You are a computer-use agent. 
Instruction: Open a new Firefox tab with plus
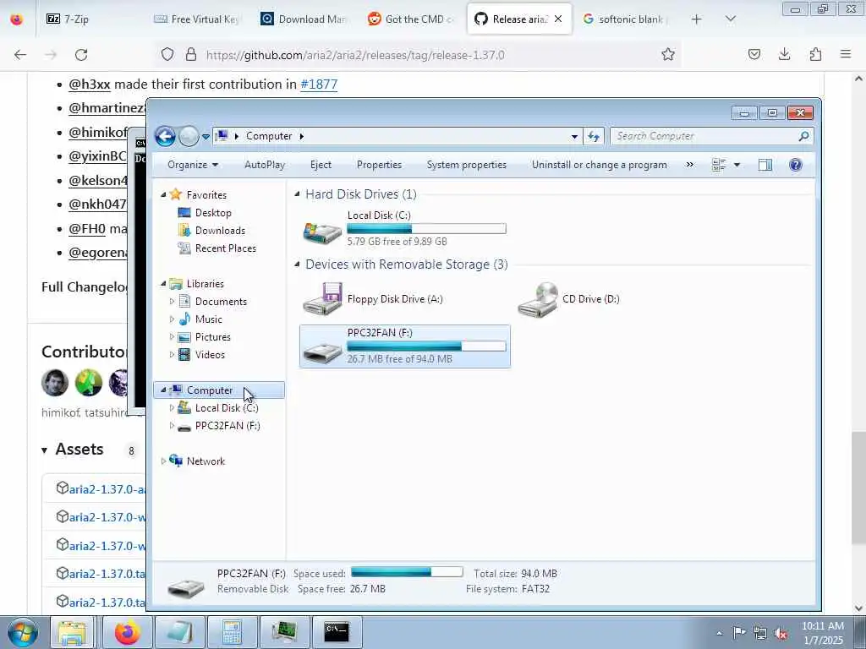[x=697, y=19]
